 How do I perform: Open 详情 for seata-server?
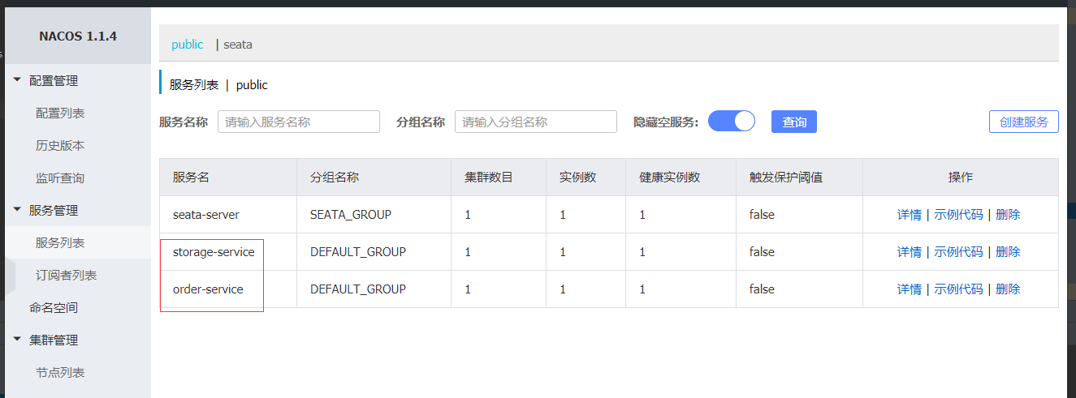click(x=909, y=215)
